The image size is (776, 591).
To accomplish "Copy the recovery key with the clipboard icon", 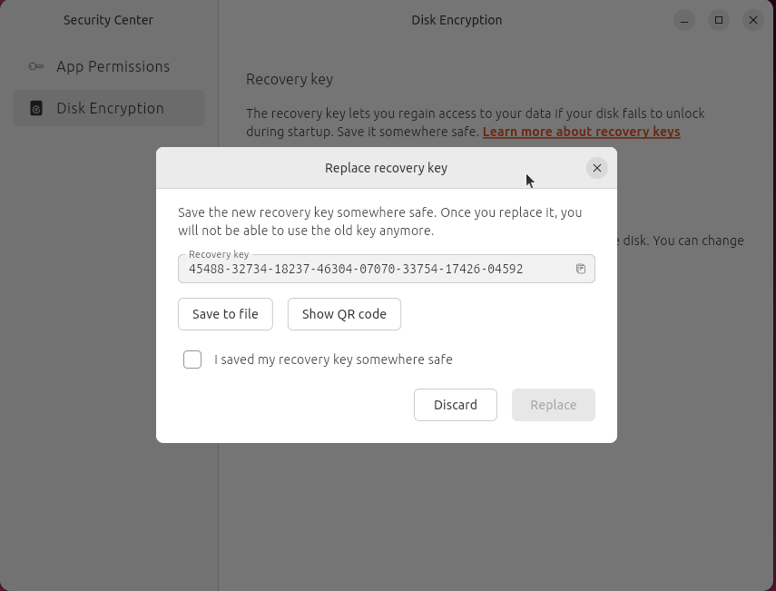I will pos(581,269).
